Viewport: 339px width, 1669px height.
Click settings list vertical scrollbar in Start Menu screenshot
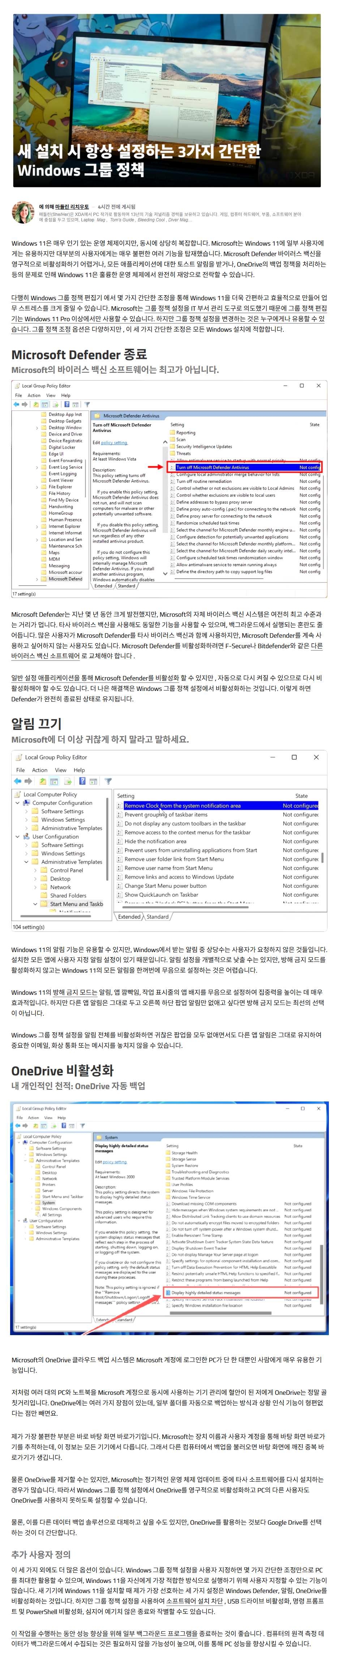(322, 857)
